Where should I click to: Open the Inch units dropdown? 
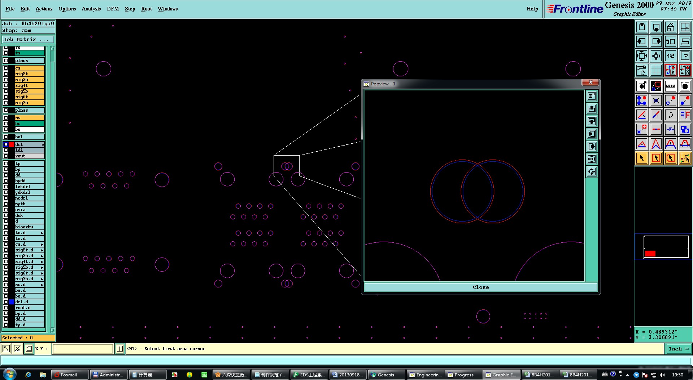pyautogui.click(x=678, y=349)
